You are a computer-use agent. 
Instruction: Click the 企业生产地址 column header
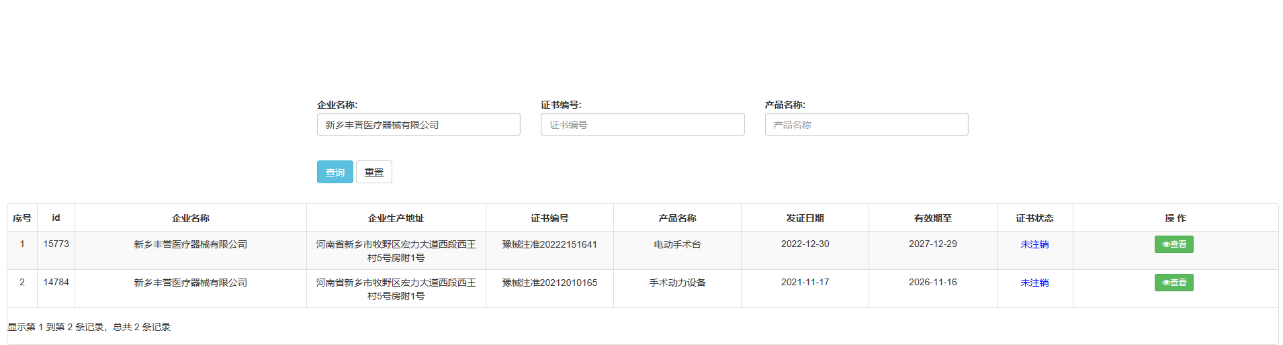point(396,218)
